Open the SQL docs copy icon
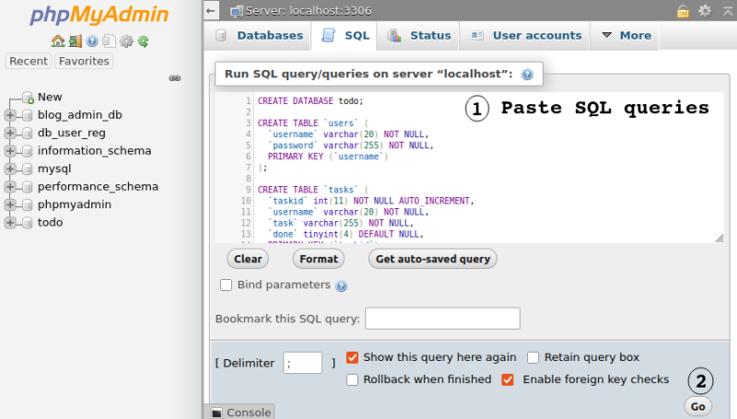 pos(109,41)
